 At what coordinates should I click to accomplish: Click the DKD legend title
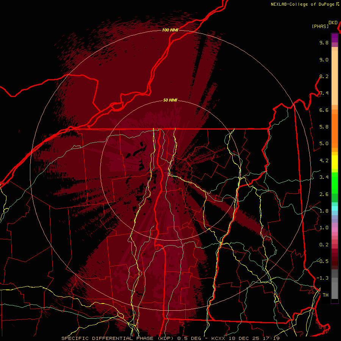(333, 23)
